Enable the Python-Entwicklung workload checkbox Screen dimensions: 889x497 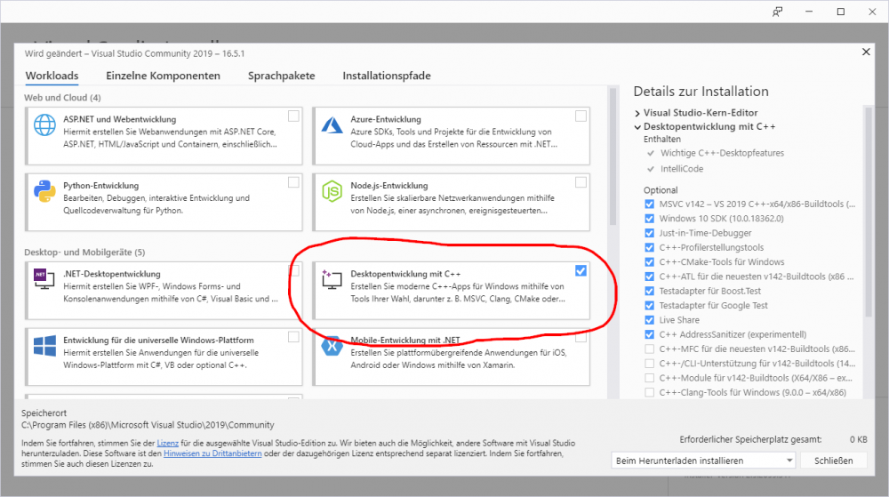coord(293,182)
